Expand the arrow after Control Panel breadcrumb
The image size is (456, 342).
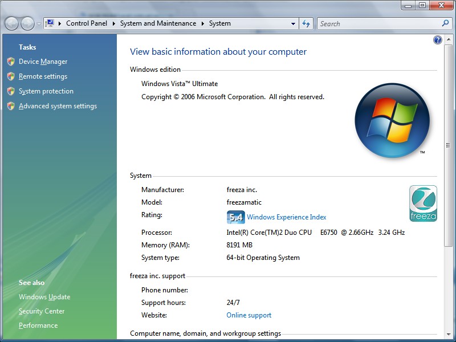click(115, 24)
